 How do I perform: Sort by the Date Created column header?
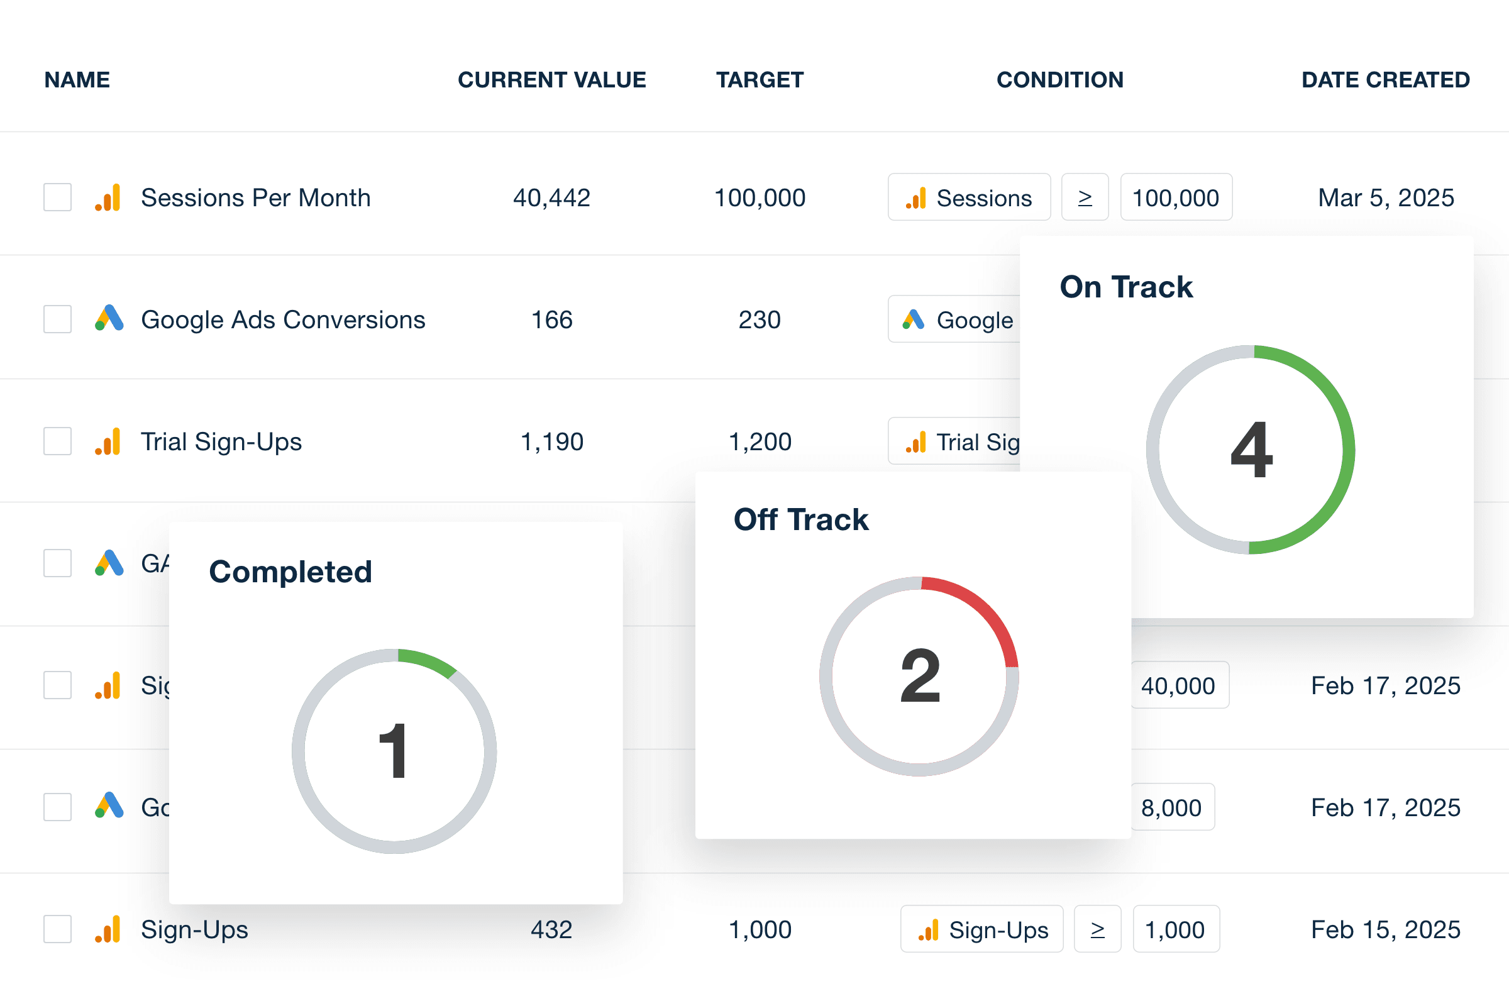pos(1385,80)
